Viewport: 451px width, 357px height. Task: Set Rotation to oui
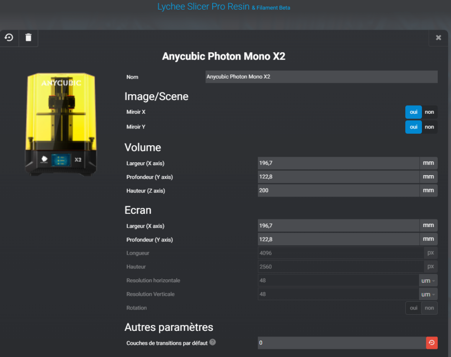413,308
